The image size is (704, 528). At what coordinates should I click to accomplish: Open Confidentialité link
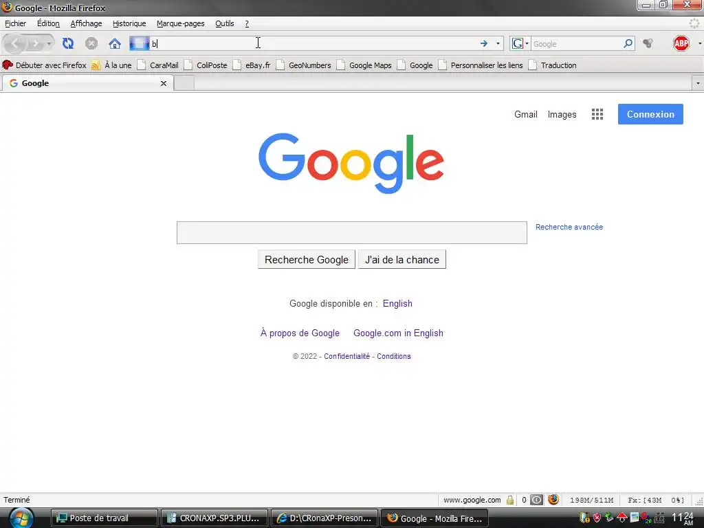pos(346,356)
